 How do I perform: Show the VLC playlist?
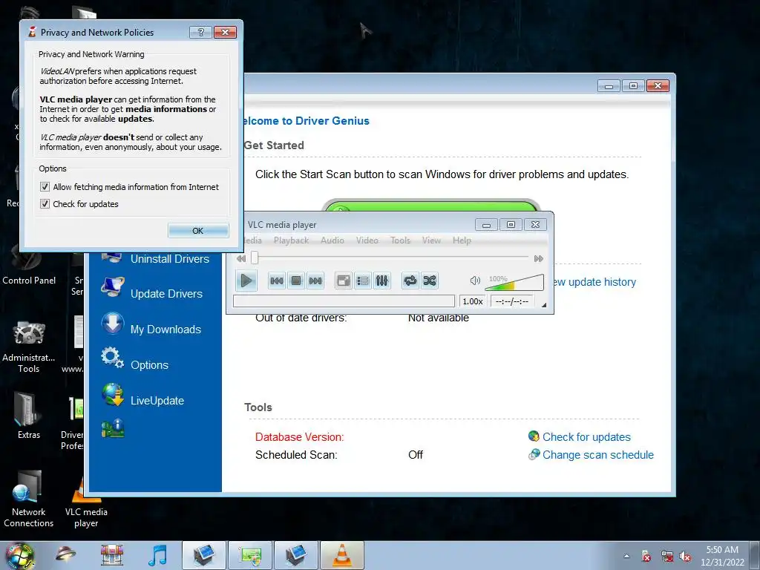pyautogui.click(x=362, y=281)
